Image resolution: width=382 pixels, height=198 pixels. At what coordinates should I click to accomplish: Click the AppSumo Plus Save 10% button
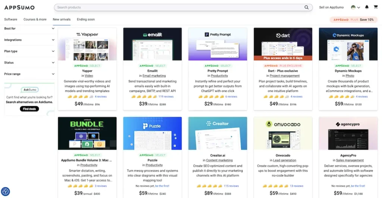tap(354, 20)
